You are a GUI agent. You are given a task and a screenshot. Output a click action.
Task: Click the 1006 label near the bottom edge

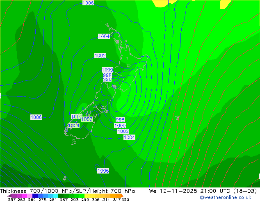coord(103,171)
